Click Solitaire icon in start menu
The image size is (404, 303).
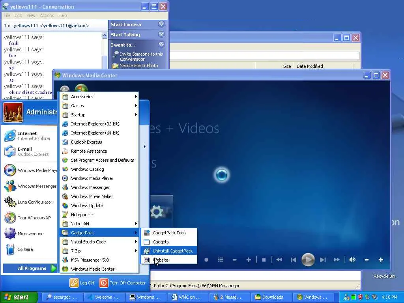(10, 249)
